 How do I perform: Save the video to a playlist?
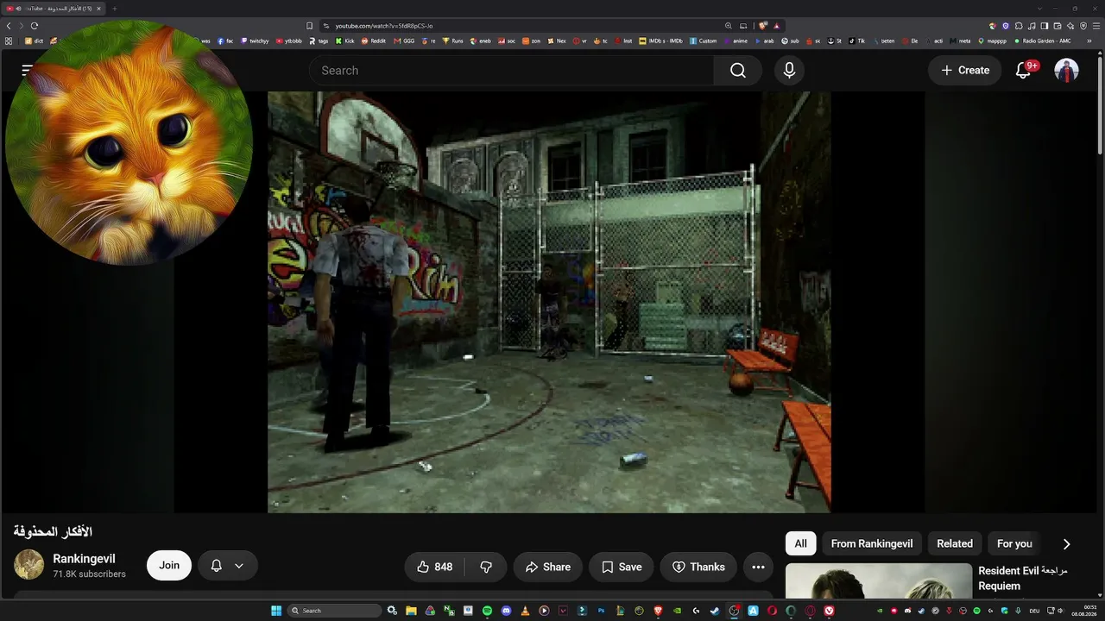click(x=622, y=567)
